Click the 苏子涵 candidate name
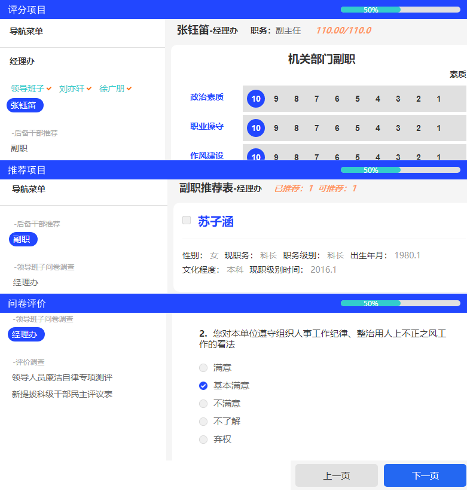Viewport: 467px width, 494px height. point(216,221)
